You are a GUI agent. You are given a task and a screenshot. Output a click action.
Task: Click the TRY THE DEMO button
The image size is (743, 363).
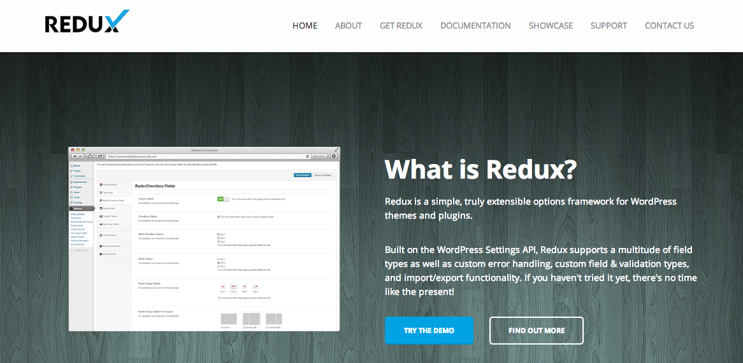(x=429, y=331)
